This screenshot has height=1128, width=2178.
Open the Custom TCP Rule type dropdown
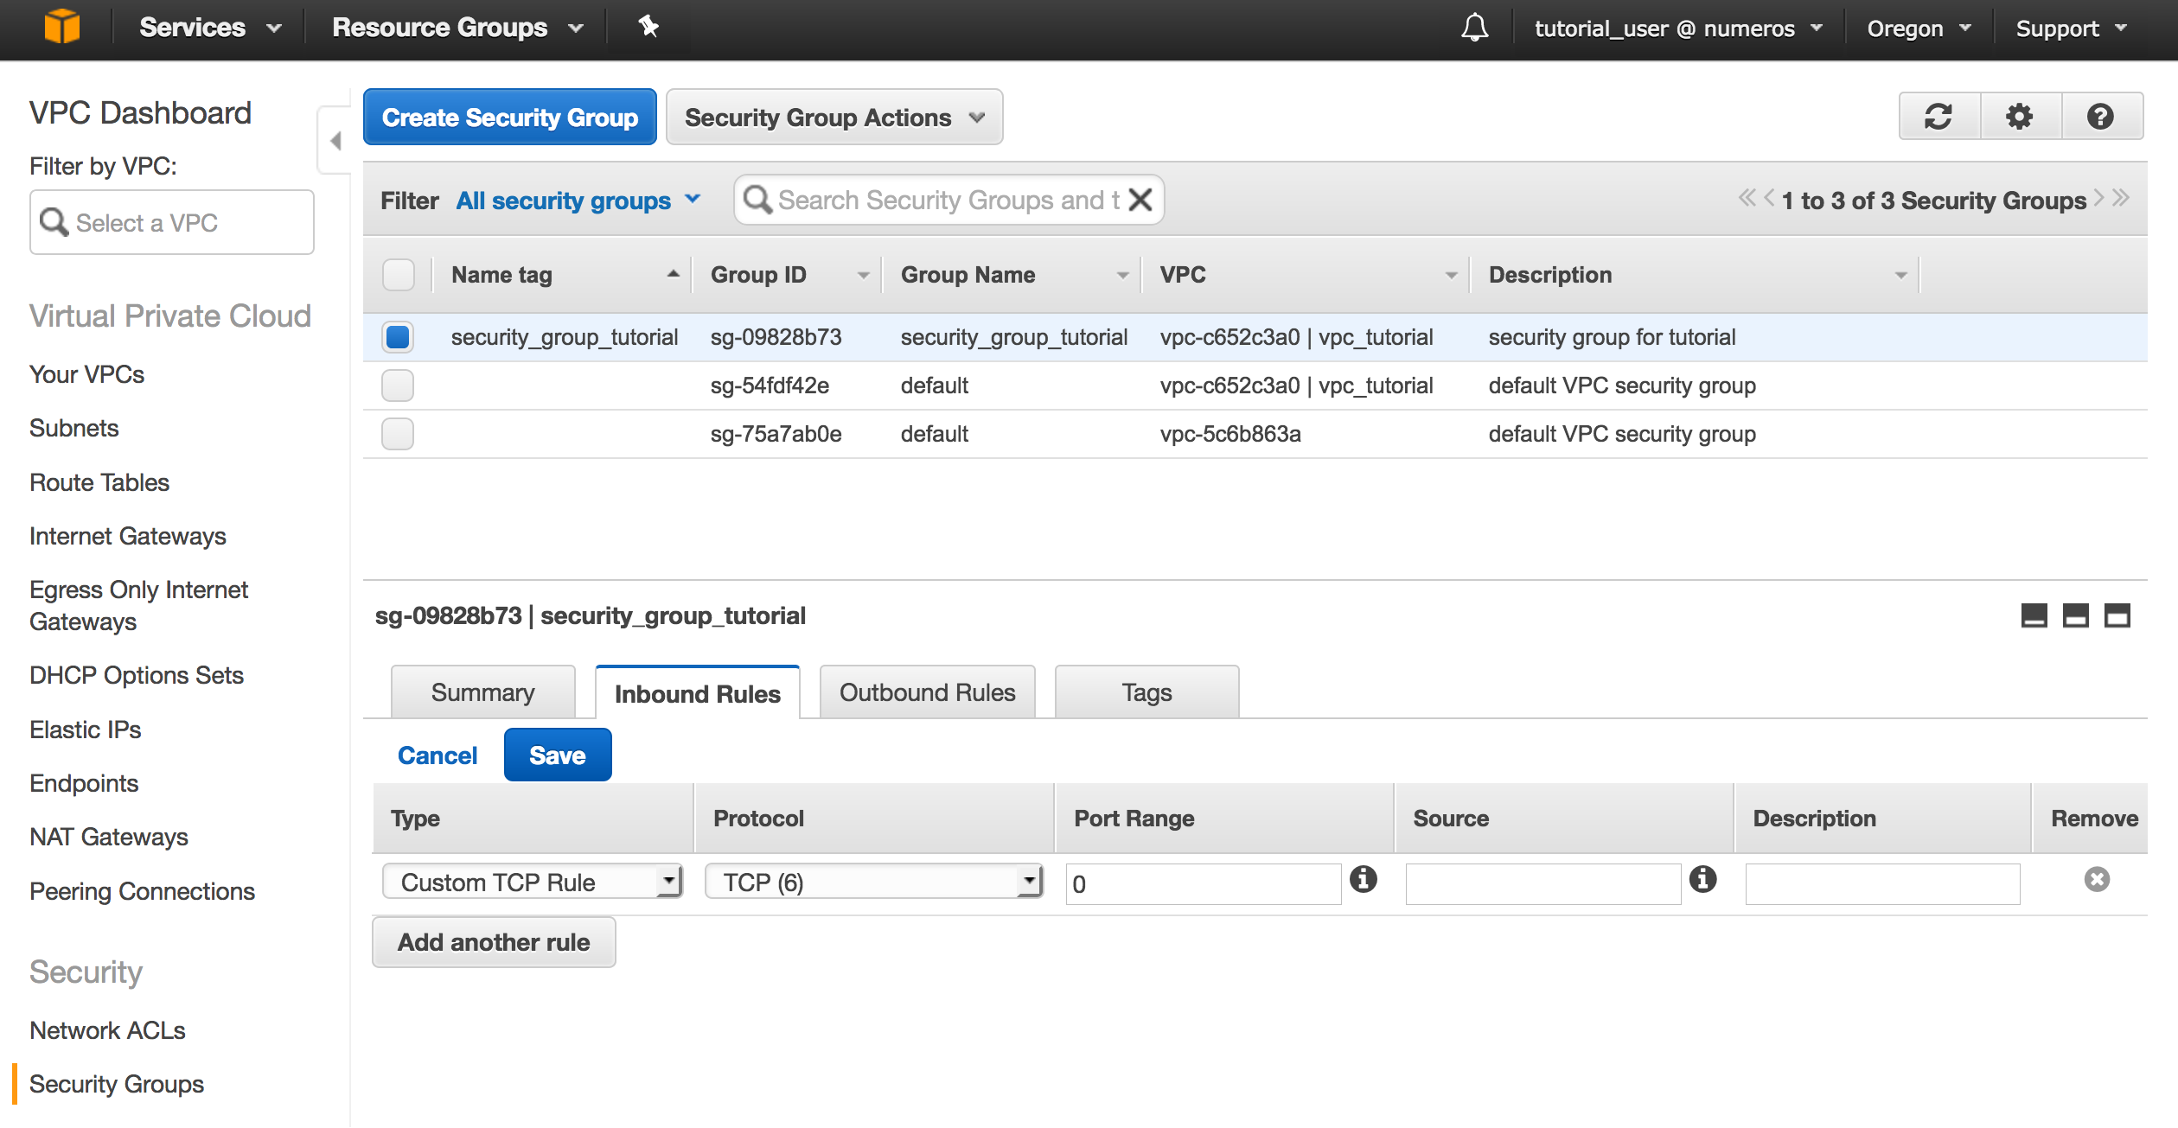(533, 883)
